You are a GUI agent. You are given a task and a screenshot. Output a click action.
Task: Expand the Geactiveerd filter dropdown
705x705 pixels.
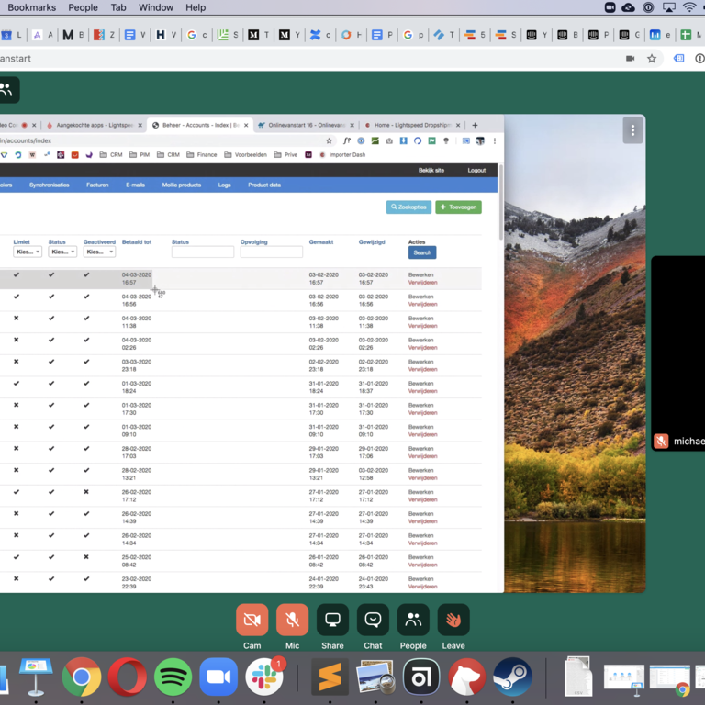point(99,252)
